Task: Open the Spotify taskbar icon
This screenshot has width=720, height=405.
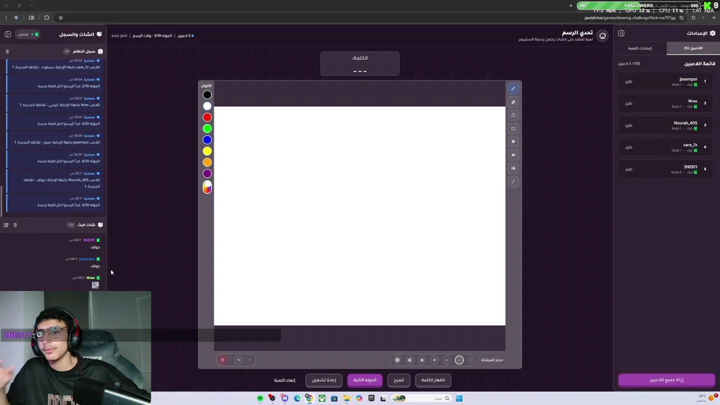Action: coord(260,398)
